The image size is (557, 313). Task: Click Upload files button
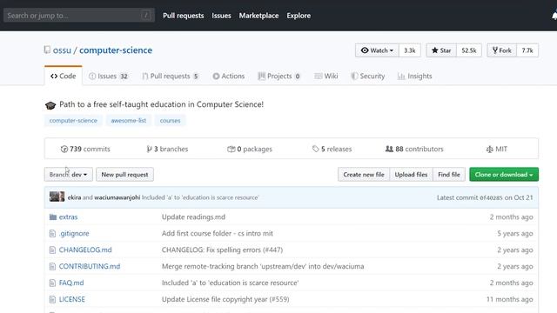click(x=411, y=174)
